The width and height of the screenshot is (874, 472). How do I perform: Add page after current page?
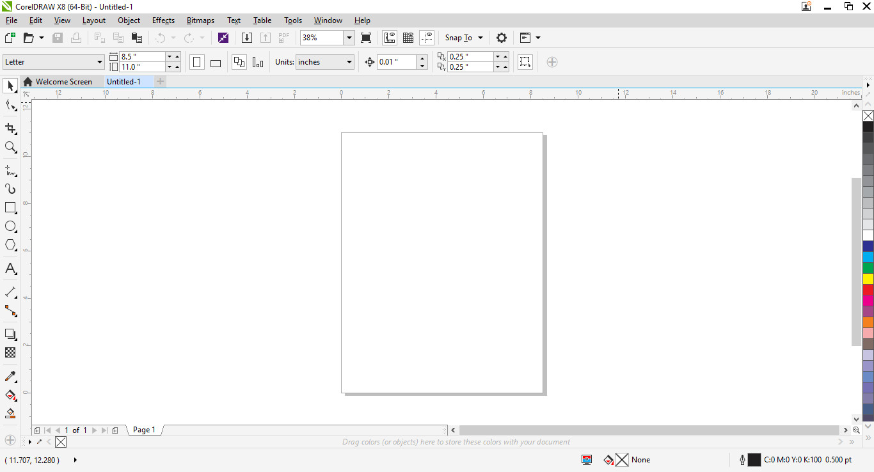115,430
